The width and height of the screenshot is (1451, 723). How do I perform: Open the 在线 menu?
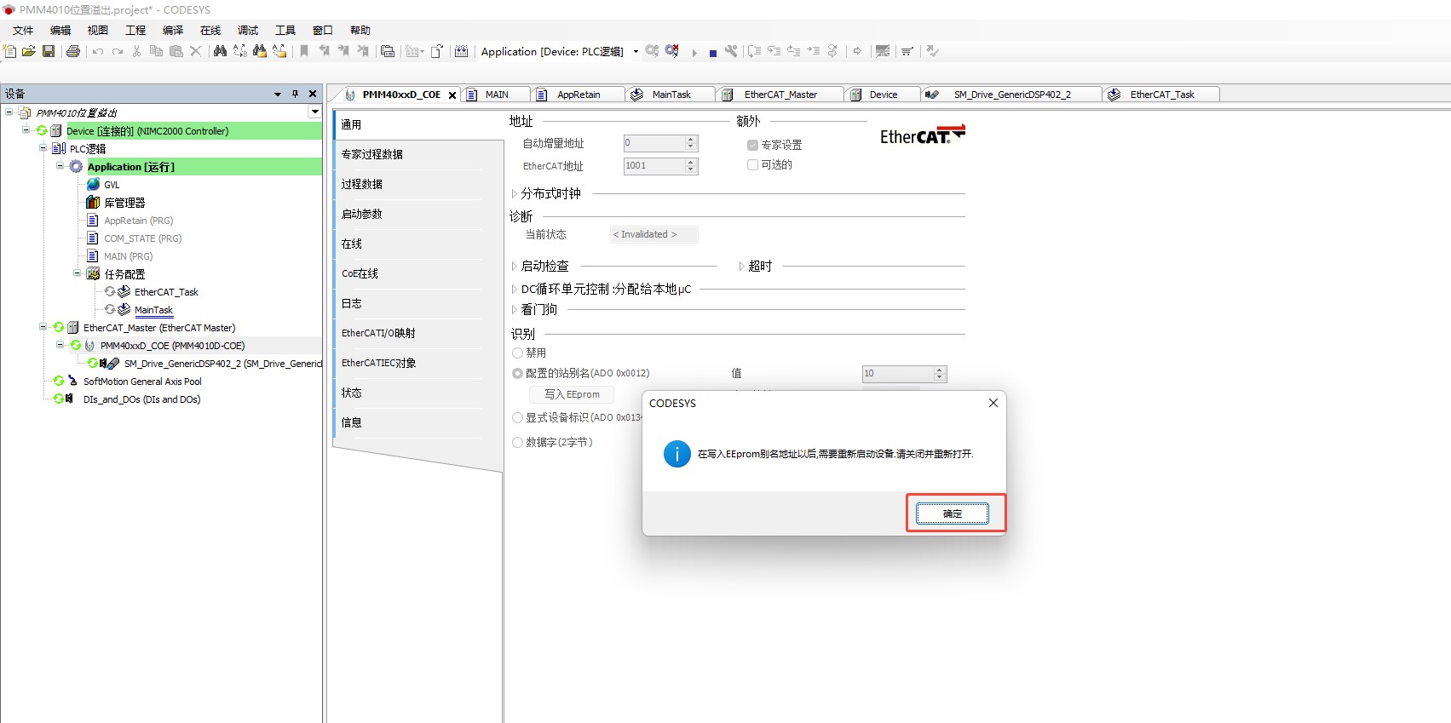(x=210, y=30)
